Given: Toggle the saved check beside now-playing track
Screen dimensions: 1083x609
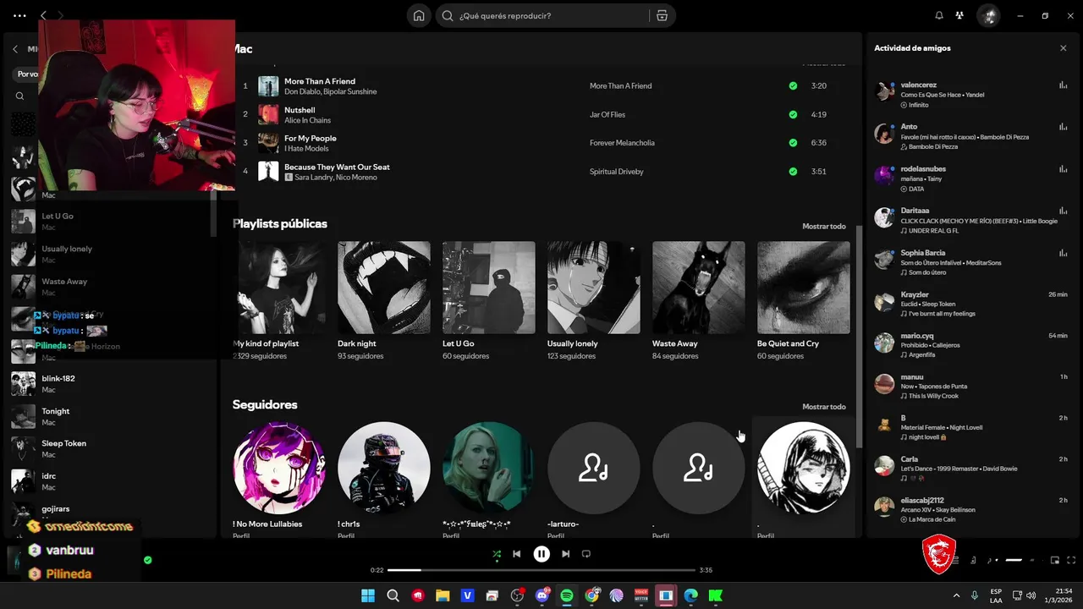Looking at the screenshot, I should tap(148, 560).
